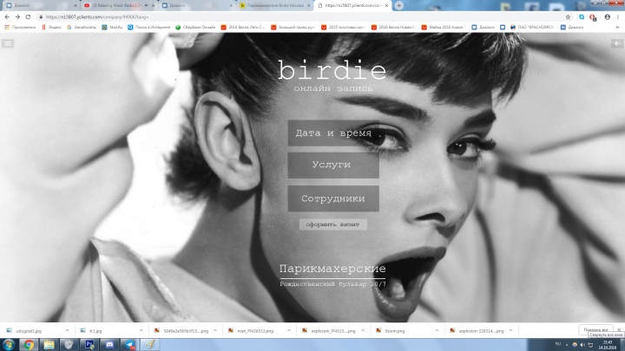The image size is (625, 351).
Task: Switch to the first Диалоги tab
Action: tap(40, 5)
